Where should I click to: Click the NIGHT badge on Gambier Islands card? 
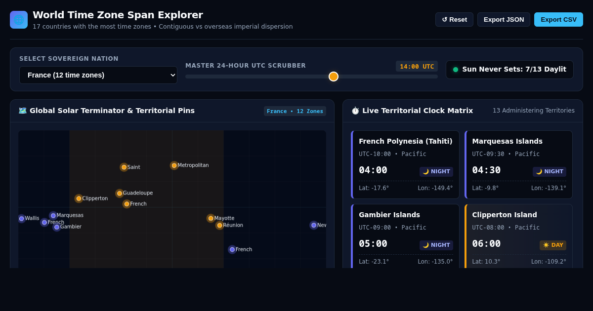tap(436, 245)
